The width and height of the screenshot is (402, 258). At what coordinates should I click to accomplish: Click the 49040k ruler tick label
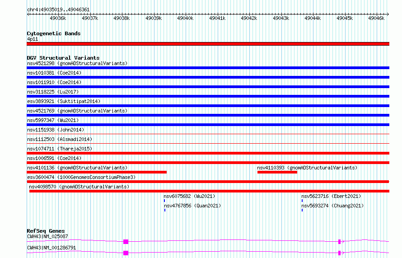pos(185,18)
